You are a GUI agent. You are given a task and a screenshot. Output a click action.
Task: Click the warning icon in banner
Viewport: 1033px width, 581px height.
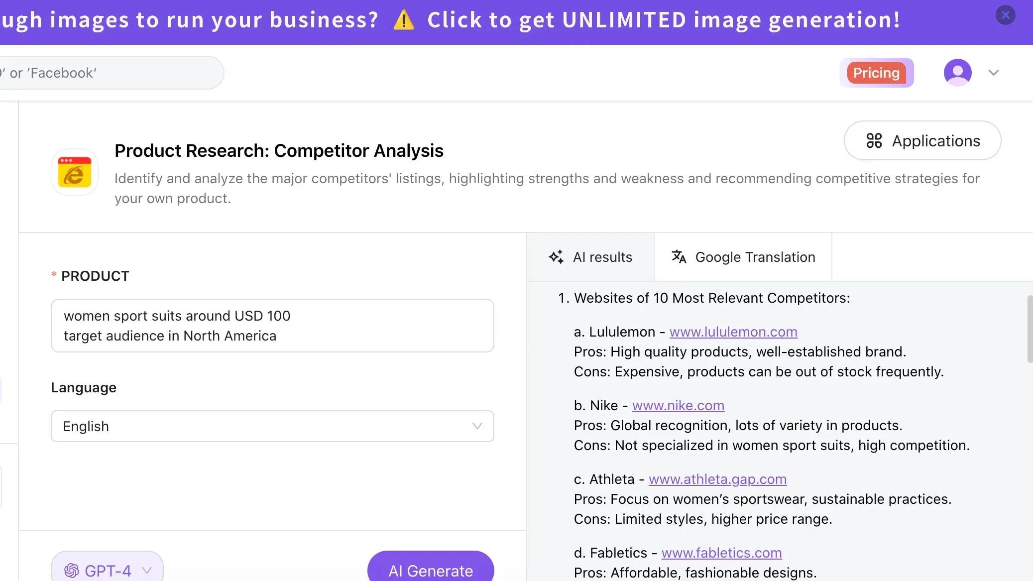(x=403, y=20)
